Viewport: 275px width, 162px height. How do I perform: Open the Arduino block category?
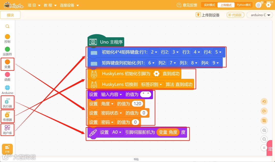7,90
